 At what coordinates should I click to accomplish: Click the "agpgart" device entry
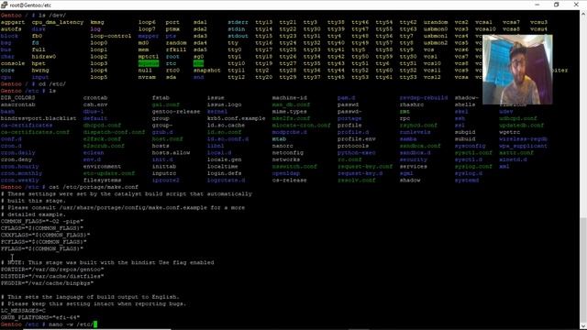pos(13,22)
